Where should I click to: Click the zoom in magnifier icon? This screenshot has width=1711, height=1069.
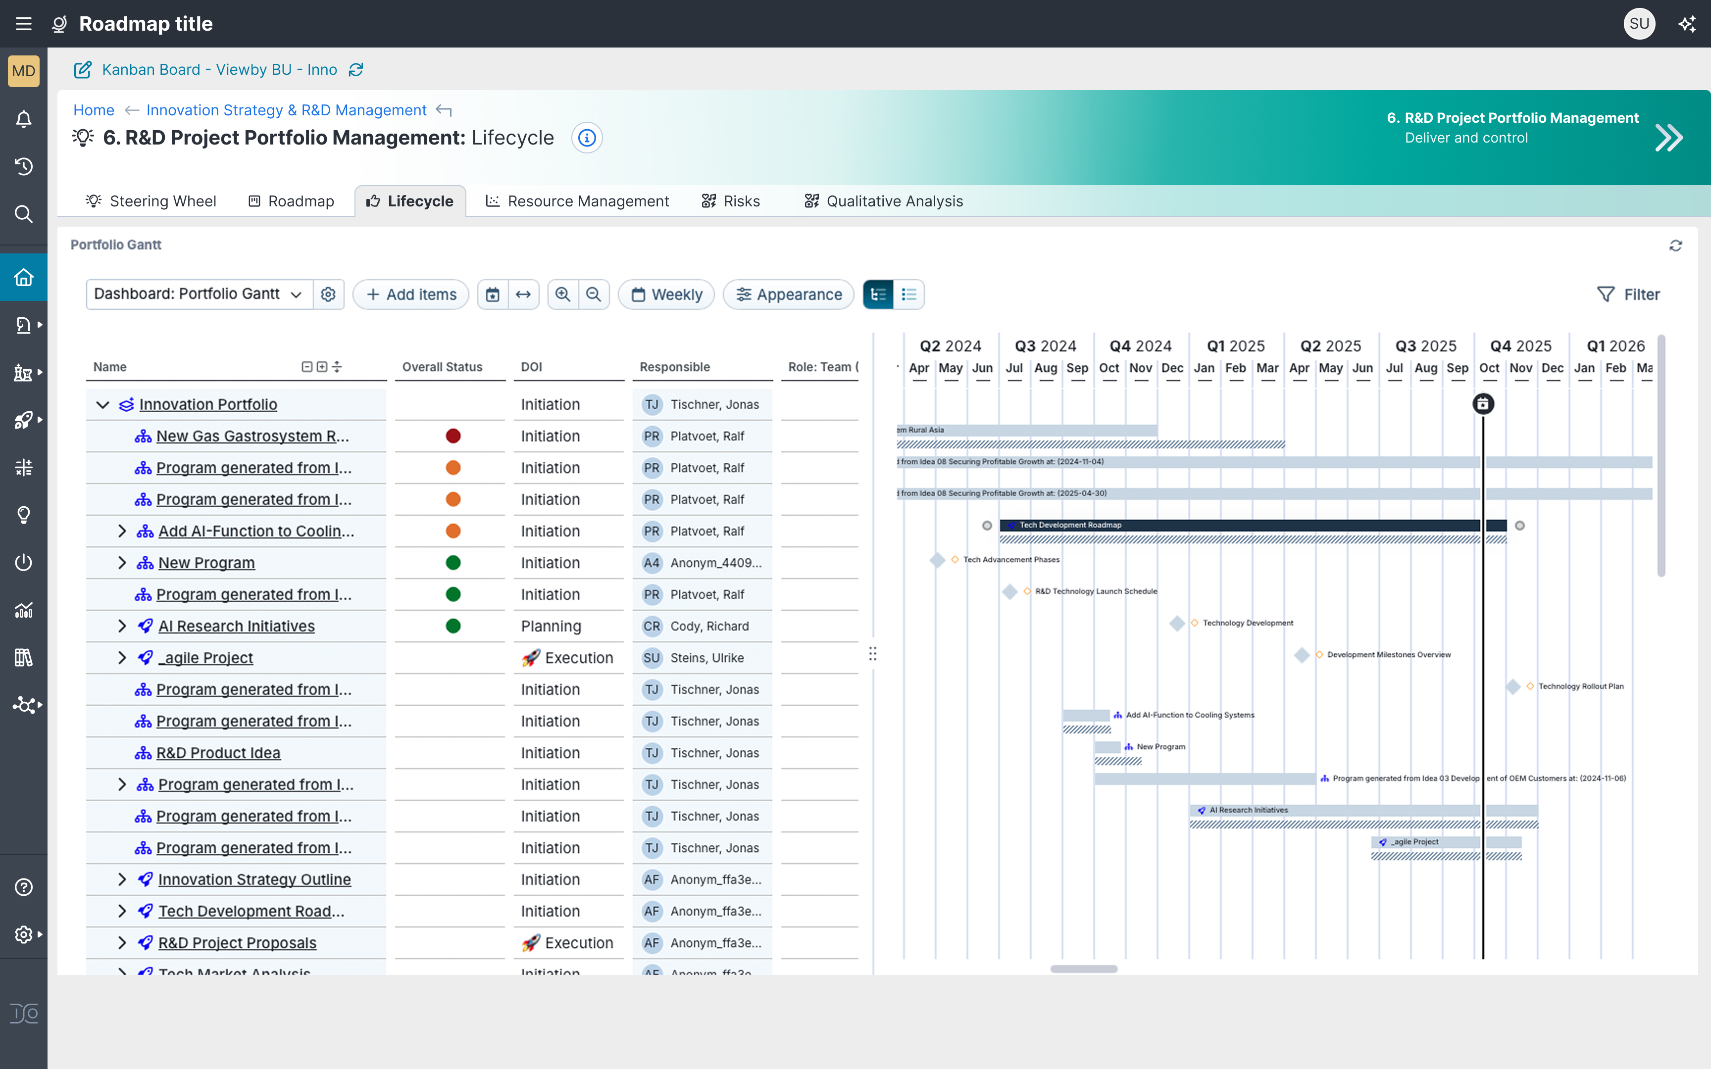pyautogui.click(x=563, y=295)
